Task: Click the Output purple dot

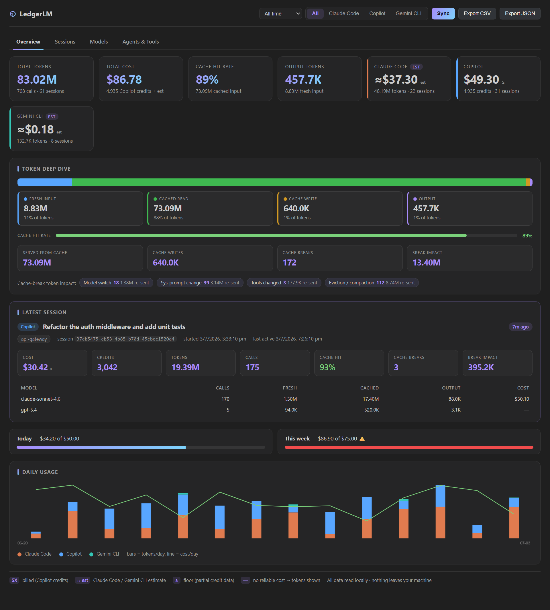Action: point(415,199)
